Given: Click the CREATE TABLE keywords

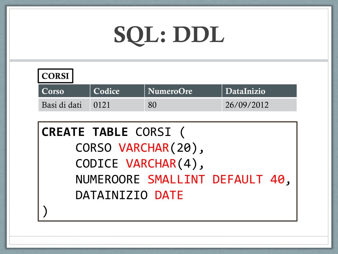Looking at the screenshot, I should (85, 132).
